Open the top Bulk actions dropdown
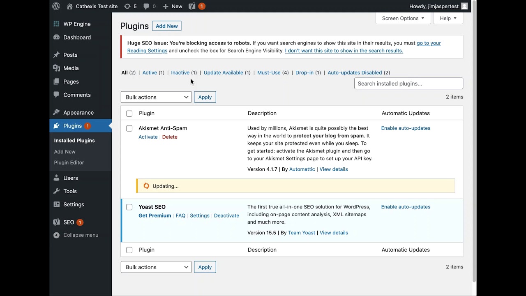This screenshot has width=526, height=296. [156, 97]
